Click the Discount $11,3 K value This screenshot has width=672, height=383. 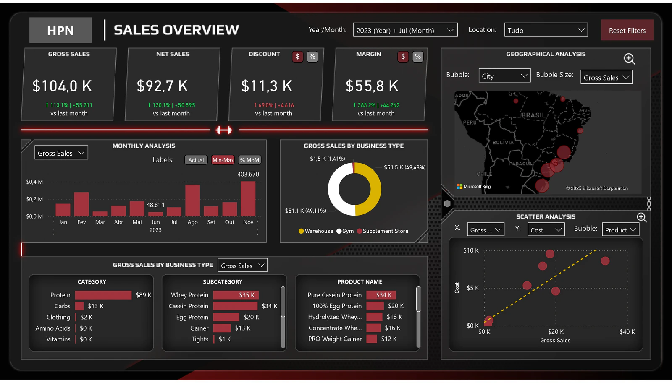tap(267, 86)
